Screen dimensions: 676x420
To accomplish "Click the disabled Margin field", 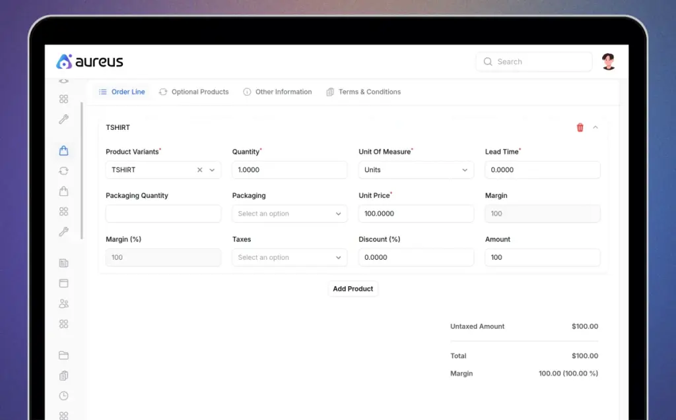I will tap(543, 214).
